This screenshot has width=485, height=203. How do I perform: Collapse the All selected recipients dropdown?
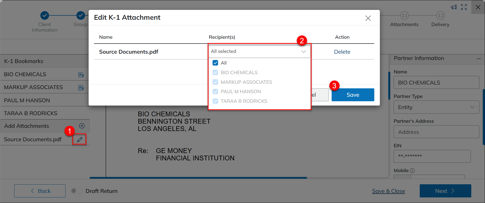pos(303,51)
